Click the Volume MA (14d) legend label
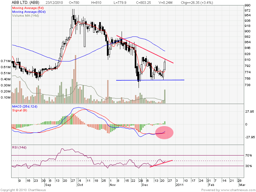The image size is (256, 192). point(24,15)
